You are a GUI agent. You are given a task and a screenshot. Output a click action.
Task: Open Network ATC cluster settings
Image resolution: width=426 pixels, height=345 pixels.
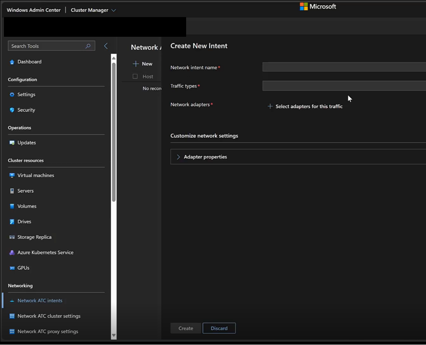pyautogui.click(x=48, y=316)
